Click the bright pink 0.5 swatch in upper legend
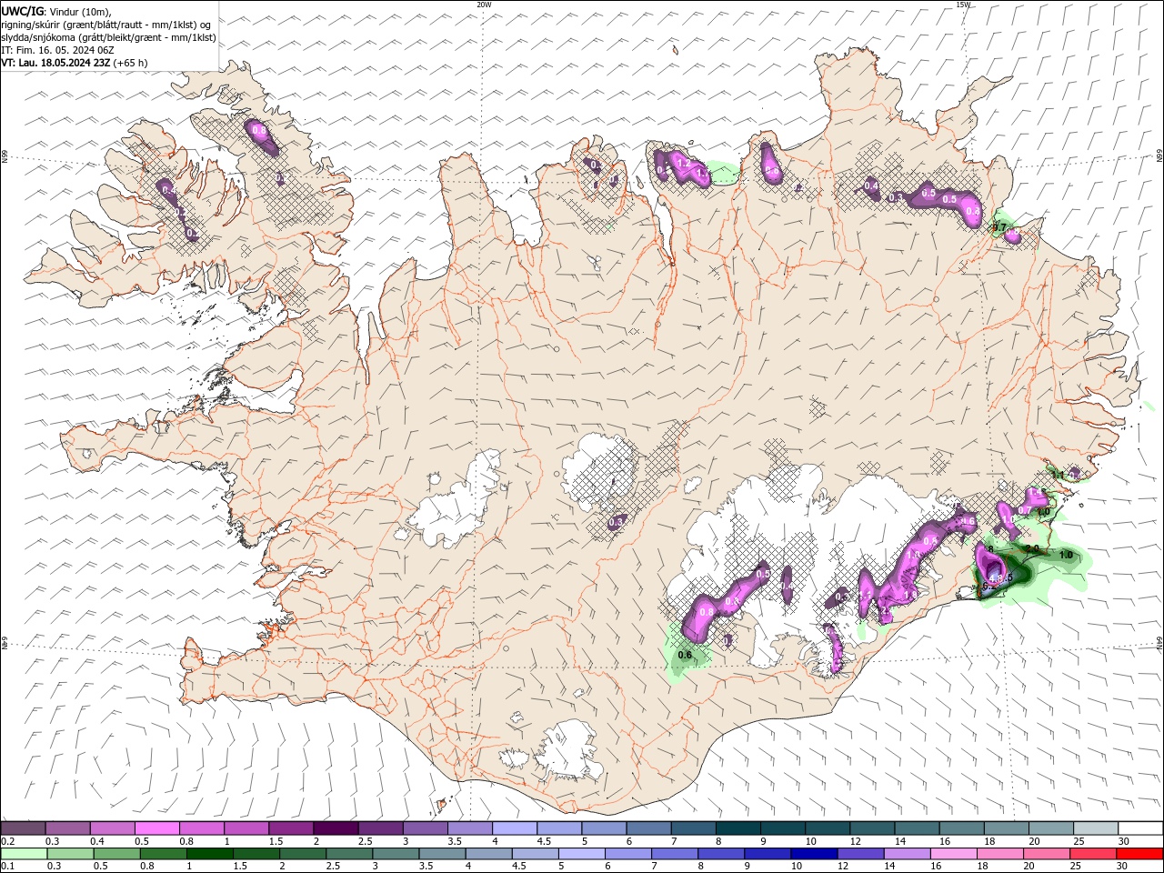Viewport: 1164px width, 873px height. [x=157, y=828]
